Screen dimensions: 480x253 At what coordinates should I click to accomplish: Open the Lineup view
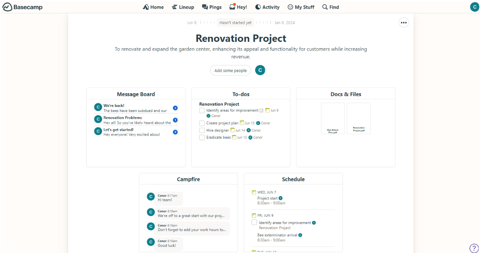pos(183,7)
